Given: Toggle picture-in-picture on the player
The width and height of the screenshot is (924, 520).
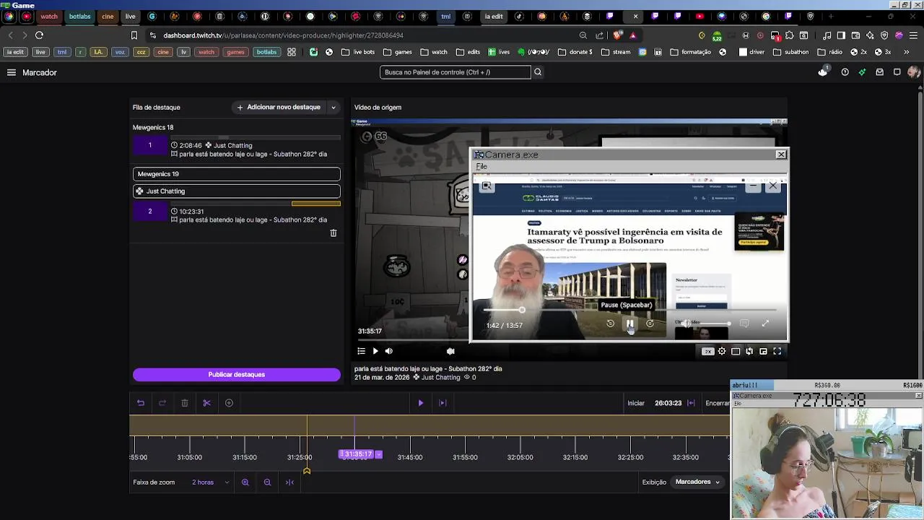Looking at the screenshot, I should [763, 351].
